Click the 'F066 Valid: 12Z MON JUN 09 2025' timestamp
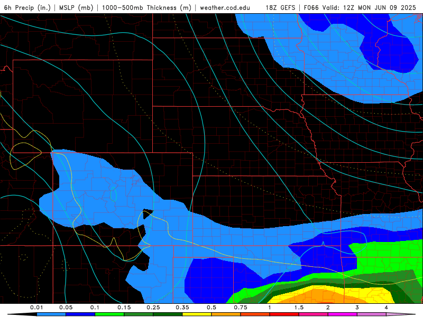The image size is (423, 317). 360,7
